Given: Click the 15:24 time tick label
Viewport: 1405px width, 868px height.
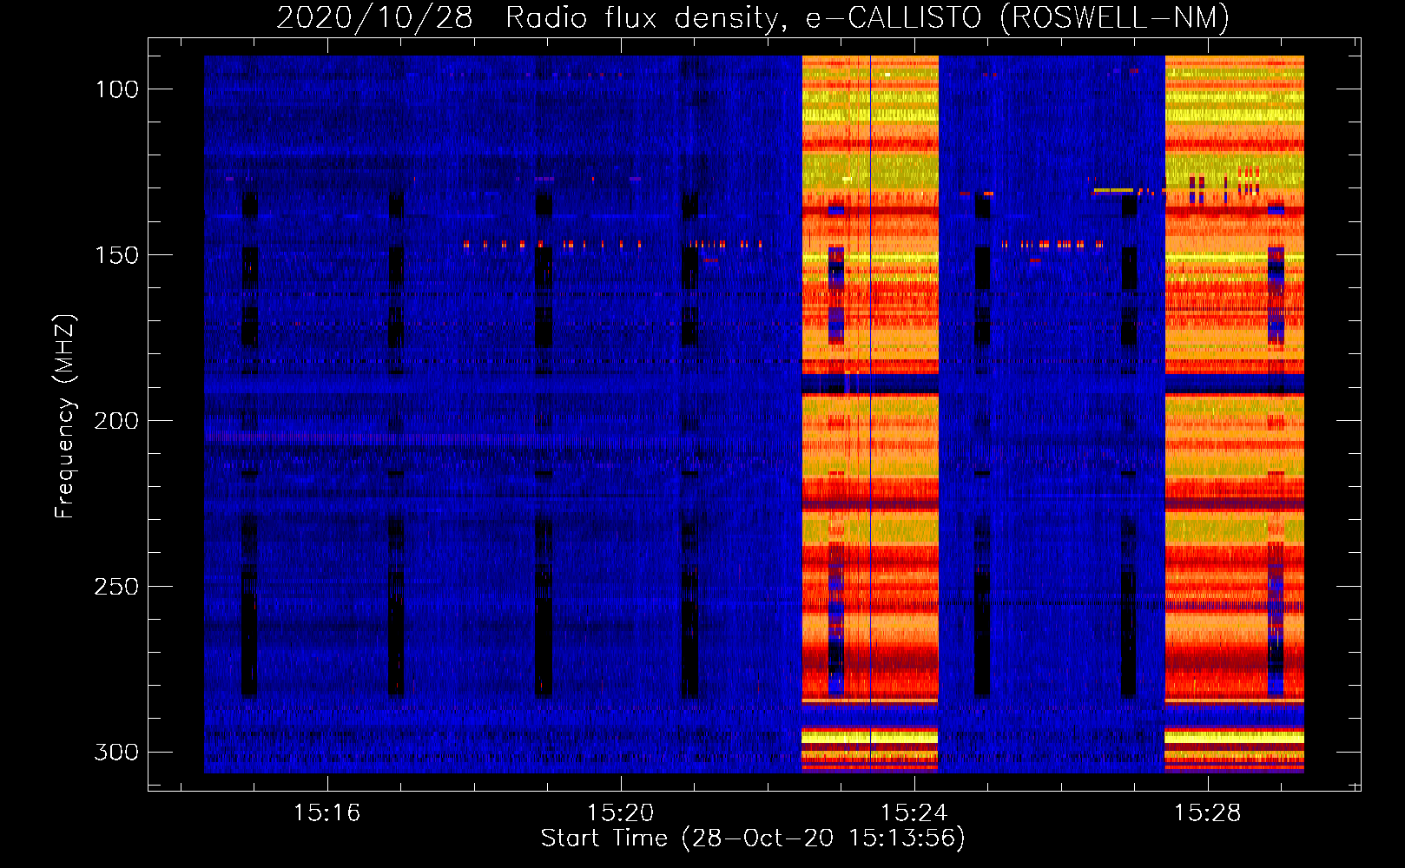Looking at the screenshot, I should pos(914,813).
